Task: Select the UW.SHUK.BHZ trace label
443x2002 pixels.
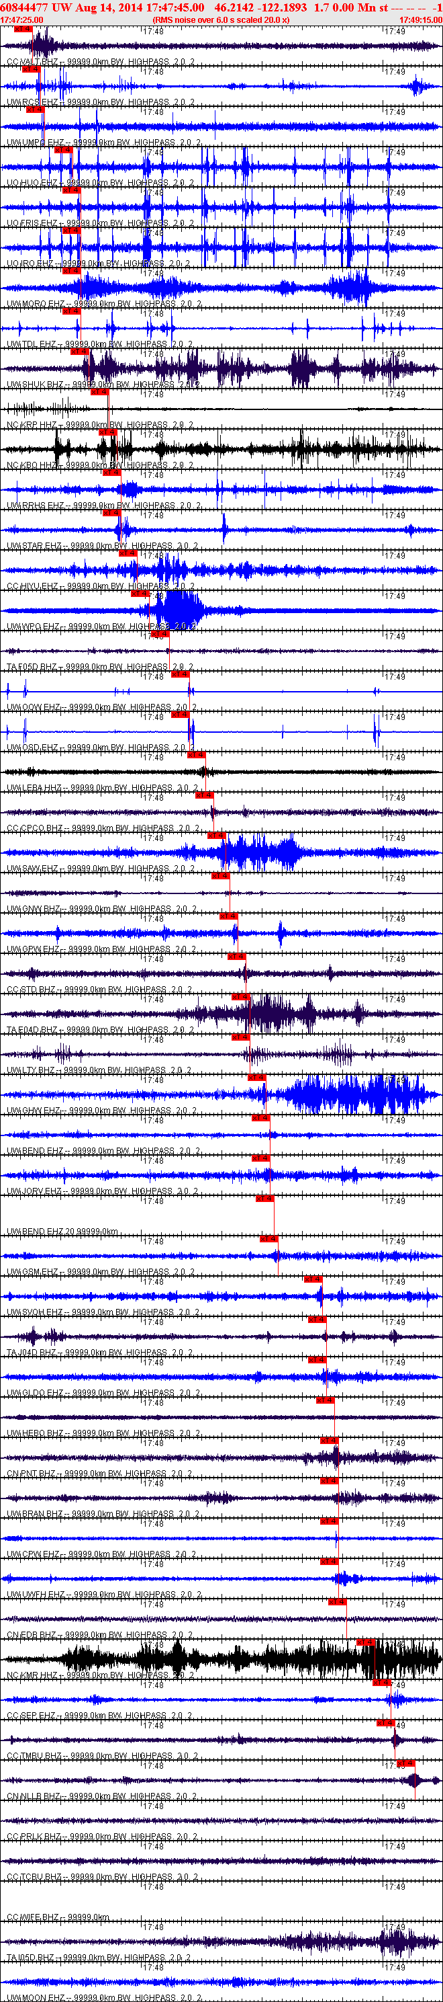Action: [103, 385]
